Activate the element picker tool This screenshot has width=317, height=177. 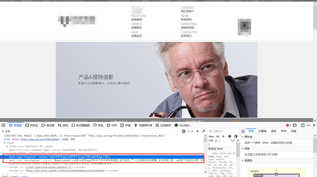point(3,125)
